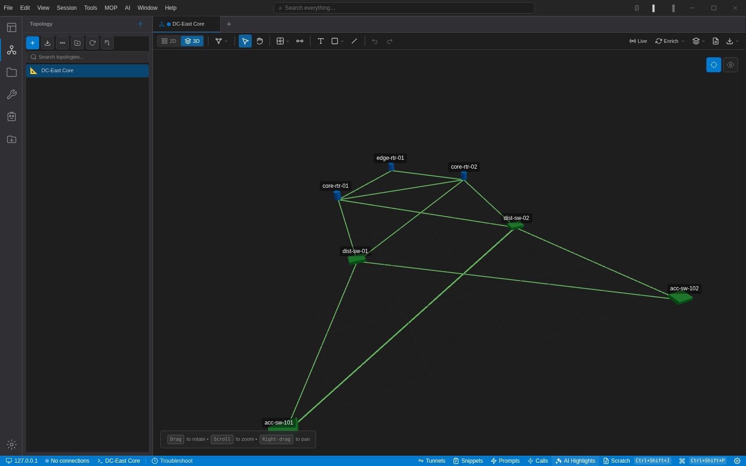Create new topology folder in sidebar

pyautogui.click(x=77, y=43)
